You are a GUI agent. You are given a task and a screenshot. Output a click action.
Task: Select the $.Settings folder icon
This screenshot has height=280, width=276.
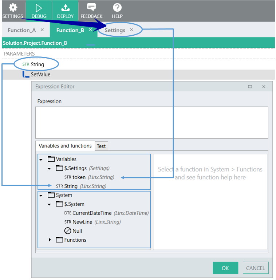tap(59, 168)
